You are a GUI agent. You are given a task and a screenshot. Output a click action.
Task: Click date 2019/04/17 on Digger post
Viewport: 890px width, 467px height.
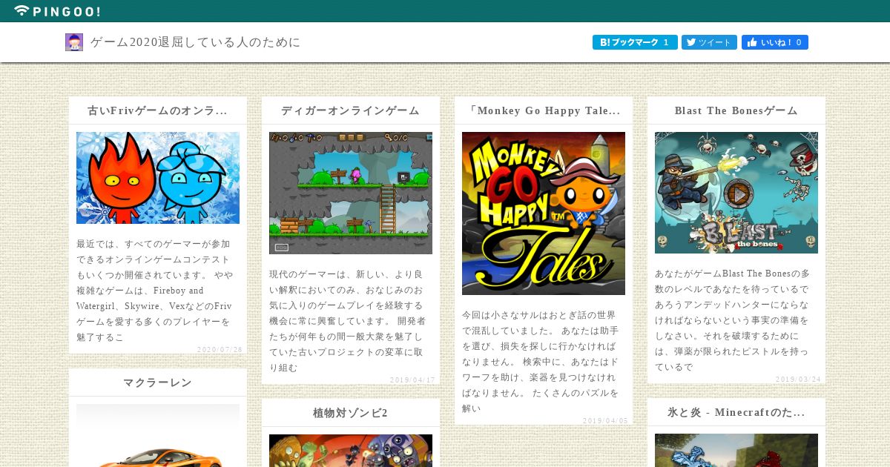point(412,380)
